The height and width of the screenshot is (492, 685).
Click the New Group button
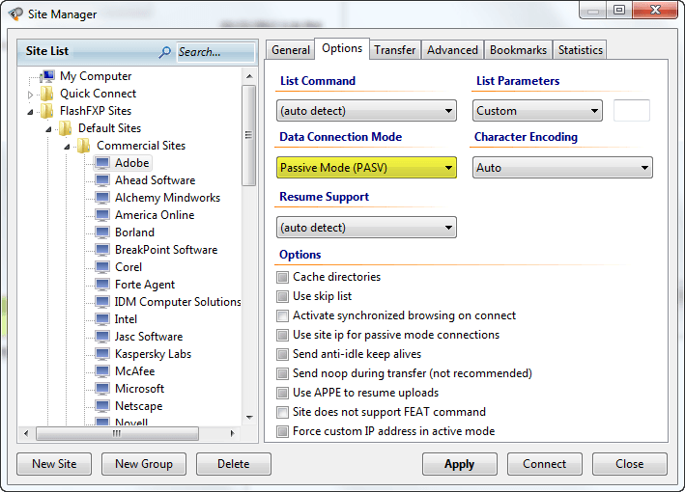tap(144, 464)
